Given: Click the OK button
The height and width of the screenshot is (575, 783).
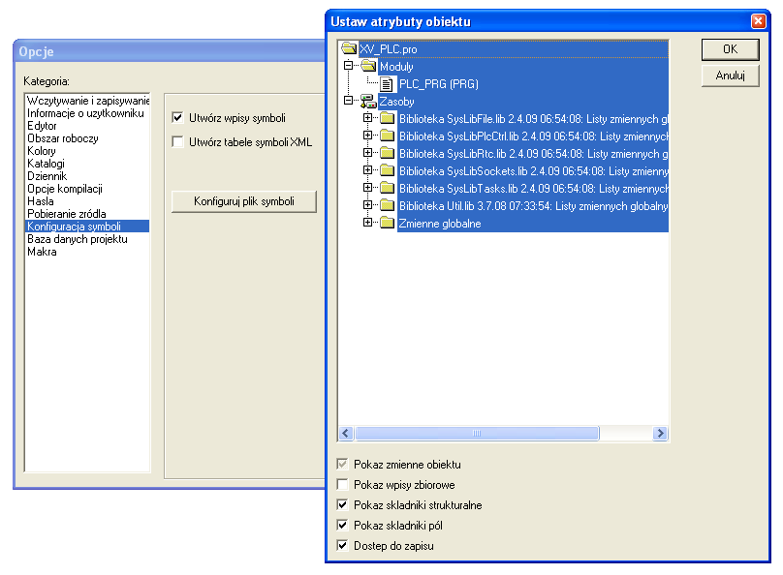Looking at the screenshot, I should (x=730, y=48).
